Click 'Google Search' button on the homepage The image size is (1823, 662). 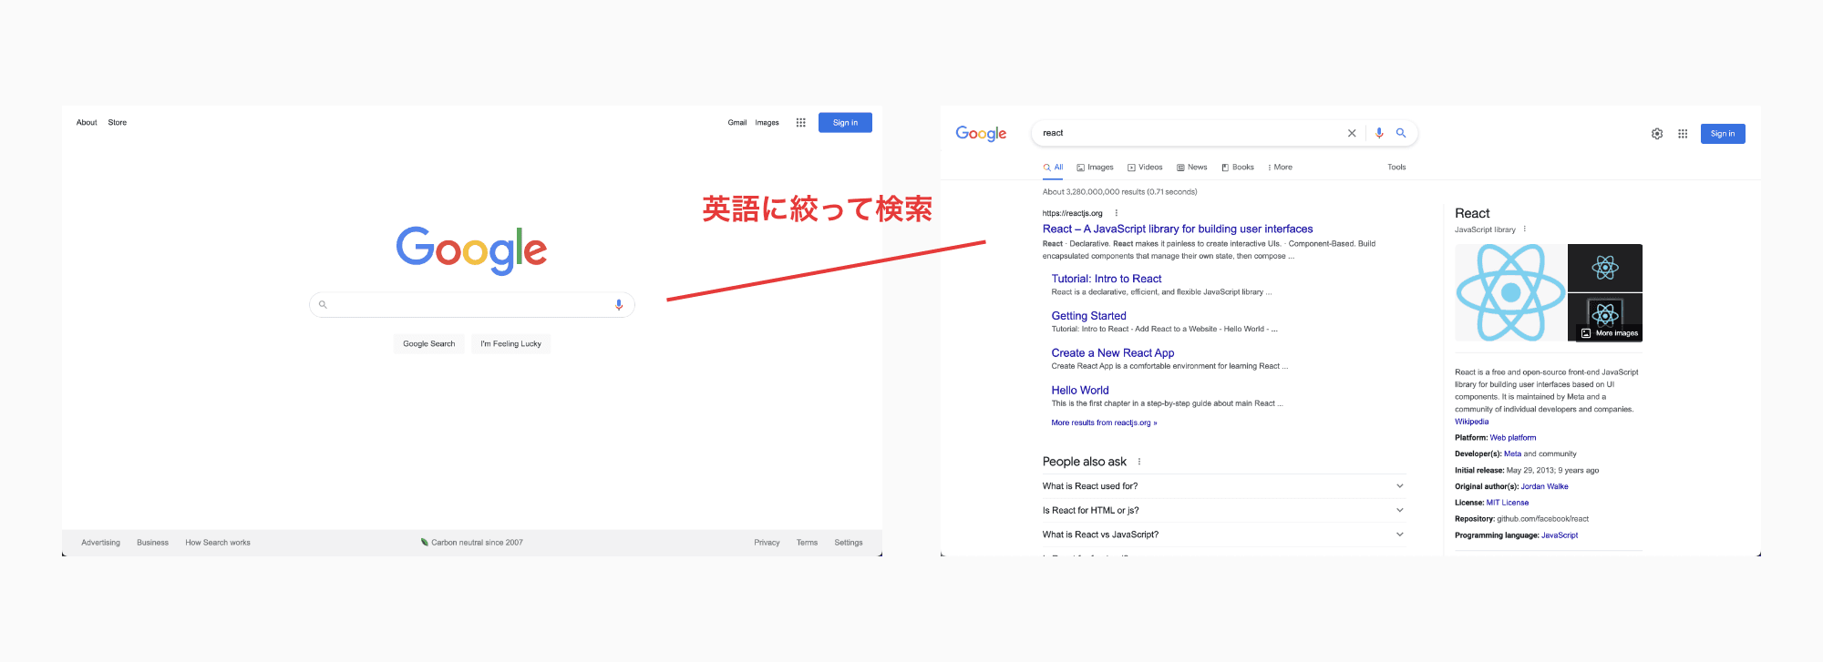pyautogui.click(x=429, y=344)
